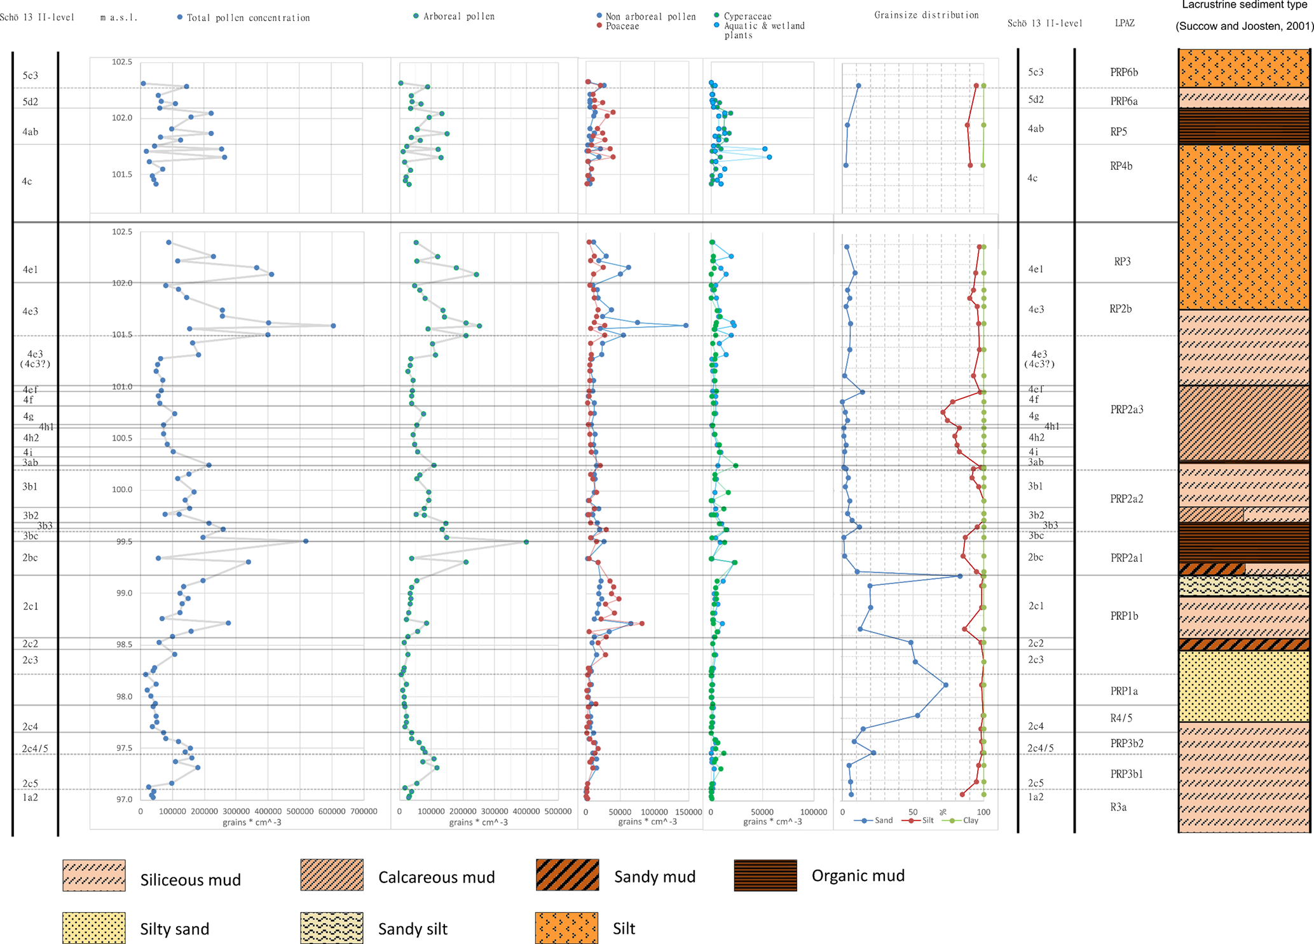Click the Siliceous mud legend swatch
1314x944 pixels.
[93, 875]
